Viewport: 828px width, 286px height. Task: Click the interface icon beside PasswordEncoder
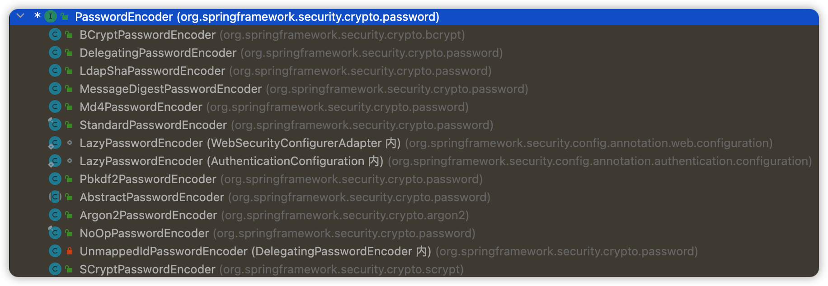tap(51, 17)
